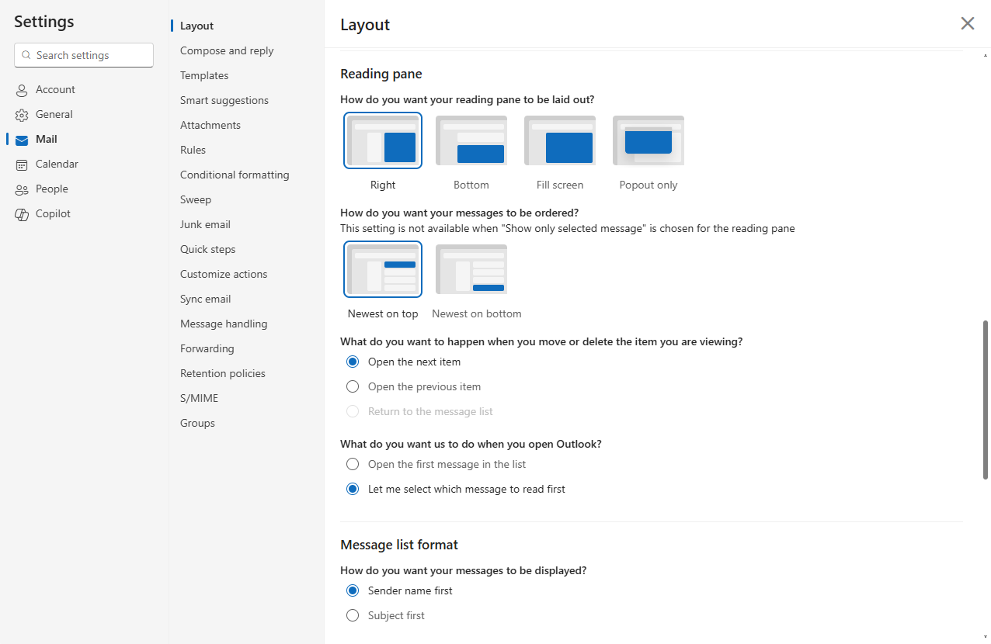Close the Settings dialog
The image size is (991, 644).
pos(967,23)
